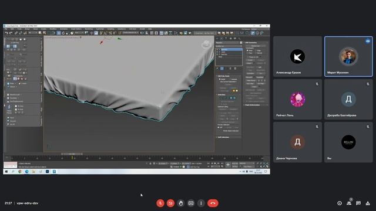This screenshot has height=211, width=376.
Task: Select the Select and Link tool
Action: pos(16,33)
